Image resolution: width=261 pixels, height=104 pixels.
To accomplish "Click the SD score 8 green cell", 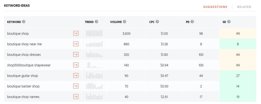I will 238,44.
